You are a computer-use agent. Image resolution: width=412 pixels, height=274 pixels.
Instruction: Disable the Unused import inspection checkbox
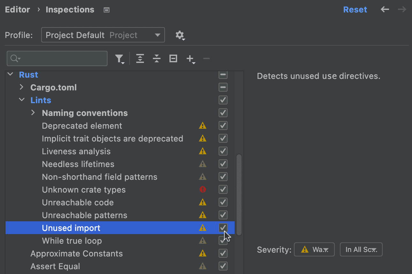pyautogui.click(x=223, y=228)
